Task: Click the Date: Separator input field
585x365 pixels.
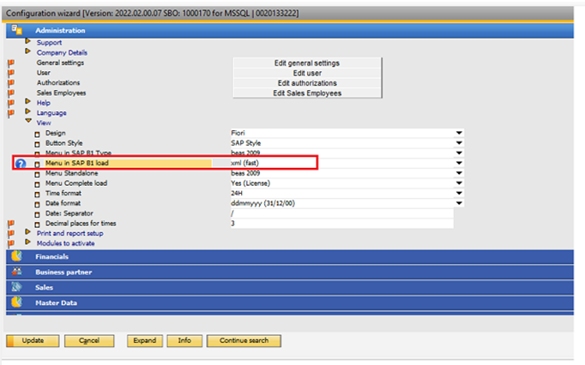Action: click(342, 213)
